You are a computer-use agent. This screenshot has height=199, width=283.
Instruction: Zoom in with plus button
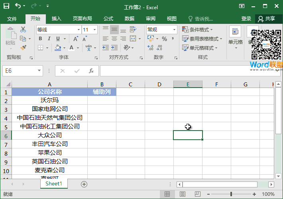coord(254,194)
